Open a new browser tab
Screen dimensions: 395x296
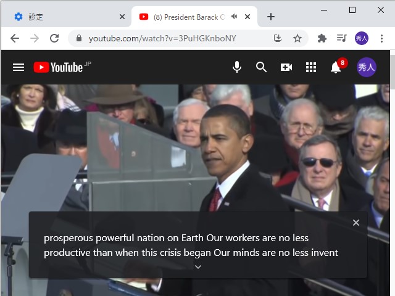[x=271, y=17]
